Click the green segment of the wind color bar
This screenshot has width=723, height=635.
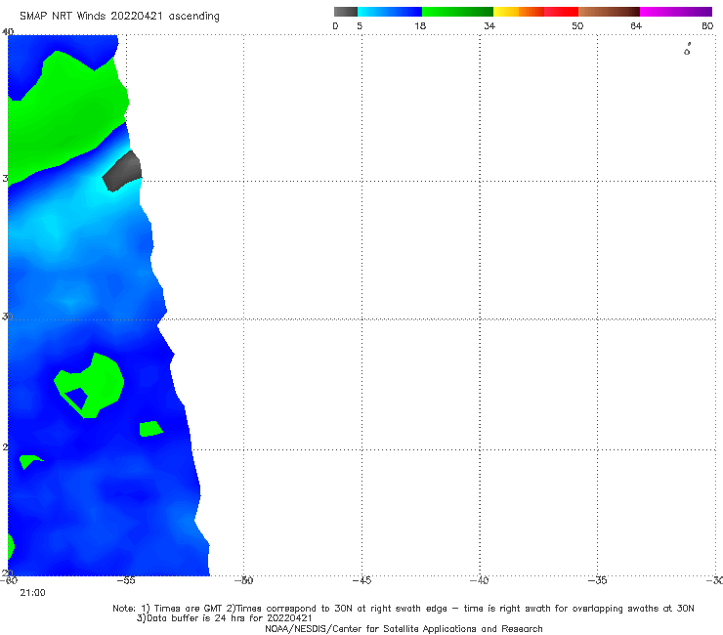click(457, 12)
